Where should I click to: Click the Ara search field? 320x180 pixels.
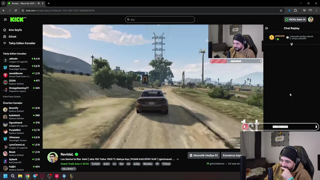pos(160,19)
